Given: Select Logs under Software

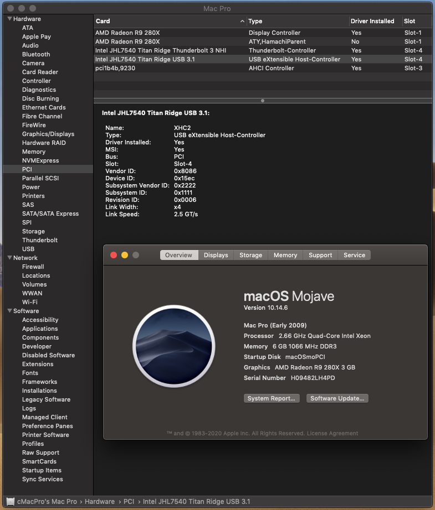Looking at the screenshot, I should point(29,408).
